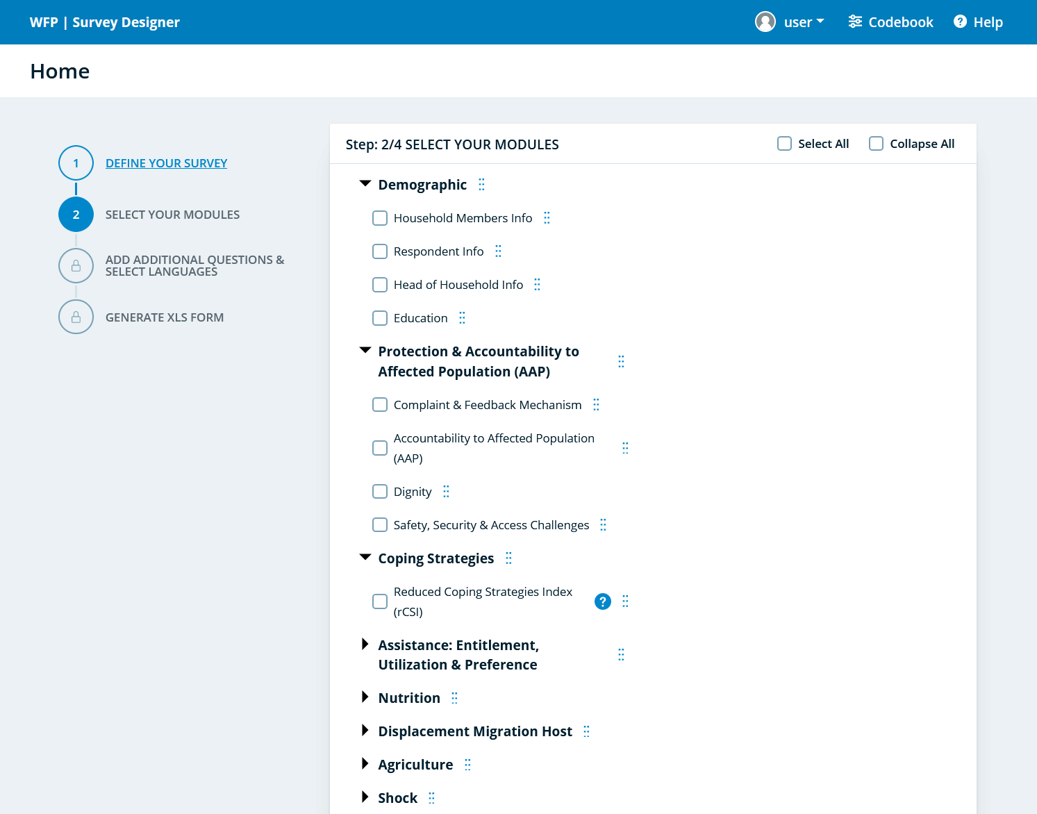Click drag handle for Shock

(x=431, y=798)
